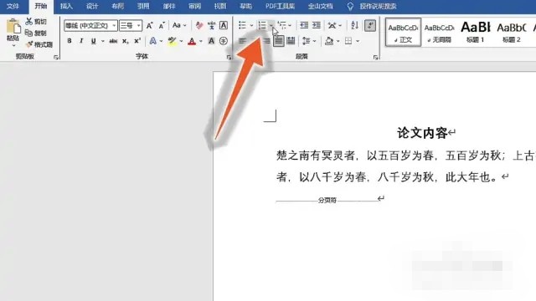Sort text with the A-Z sort icon
536x301 pixels.
(355, 25)
